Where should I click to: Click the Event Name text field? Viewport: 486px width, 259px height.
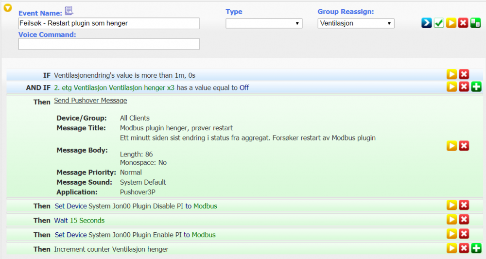[x=109, y=23]
